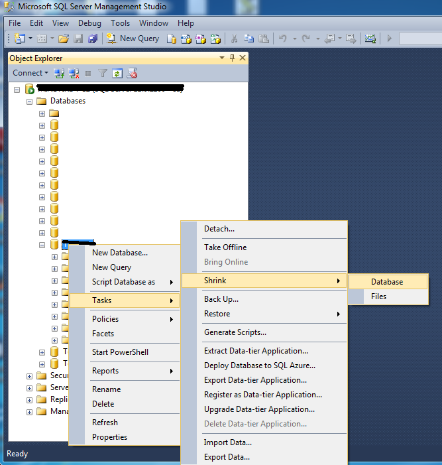Open the Tools menu
The height and width of the screenshot is (465, 442).
point(121,23)
